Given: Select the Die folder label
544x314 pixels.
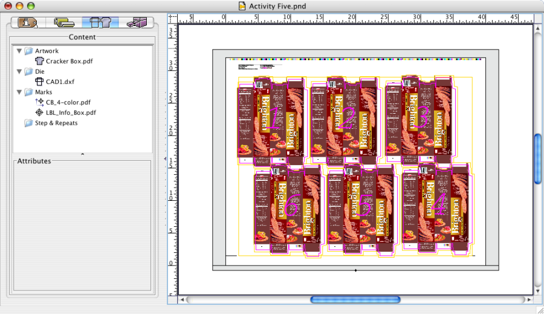Looking at the screenshot, I should (39, 71).
